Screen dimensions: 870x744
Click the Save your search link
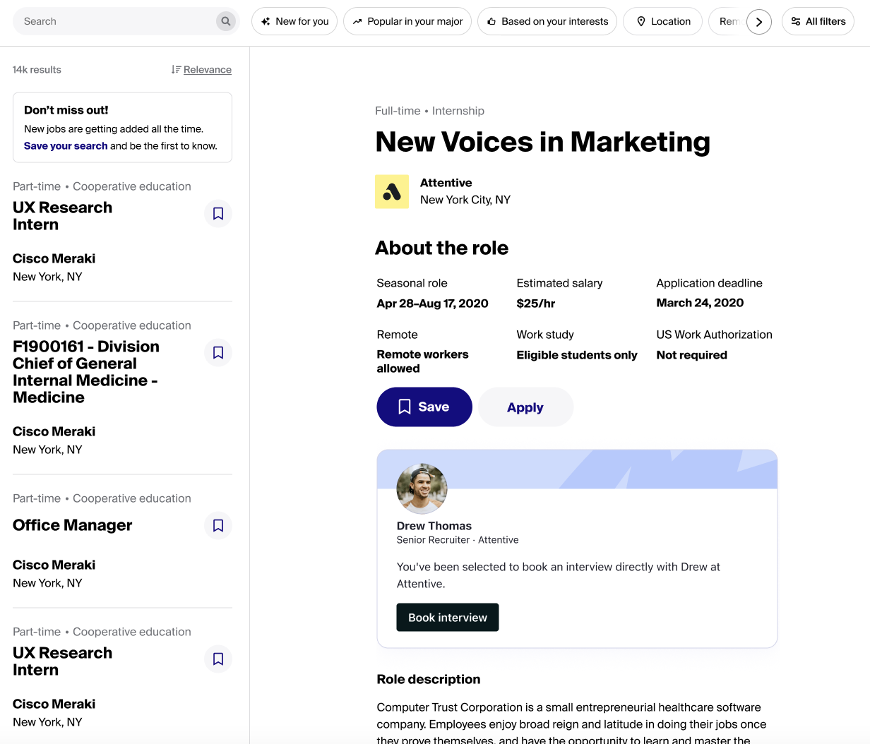coord(66,146)
